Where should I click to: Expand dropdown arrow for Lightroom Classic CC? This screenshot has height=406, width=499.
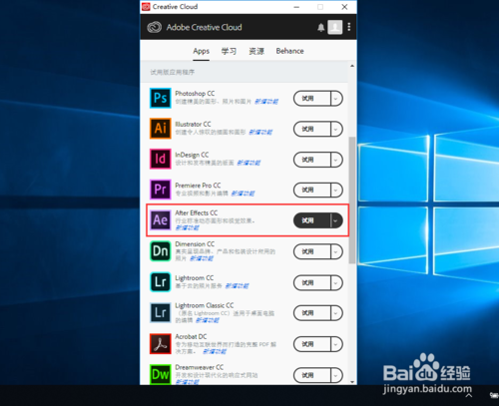tap(336, 313)
